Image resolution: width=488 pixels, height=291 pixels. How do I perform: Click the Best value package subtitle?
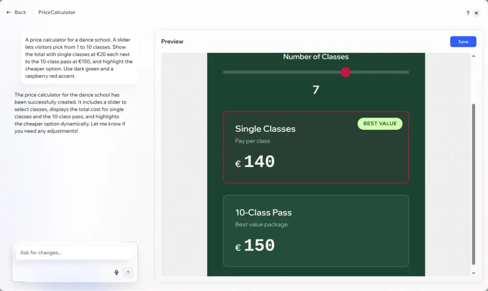click(261, 224)
